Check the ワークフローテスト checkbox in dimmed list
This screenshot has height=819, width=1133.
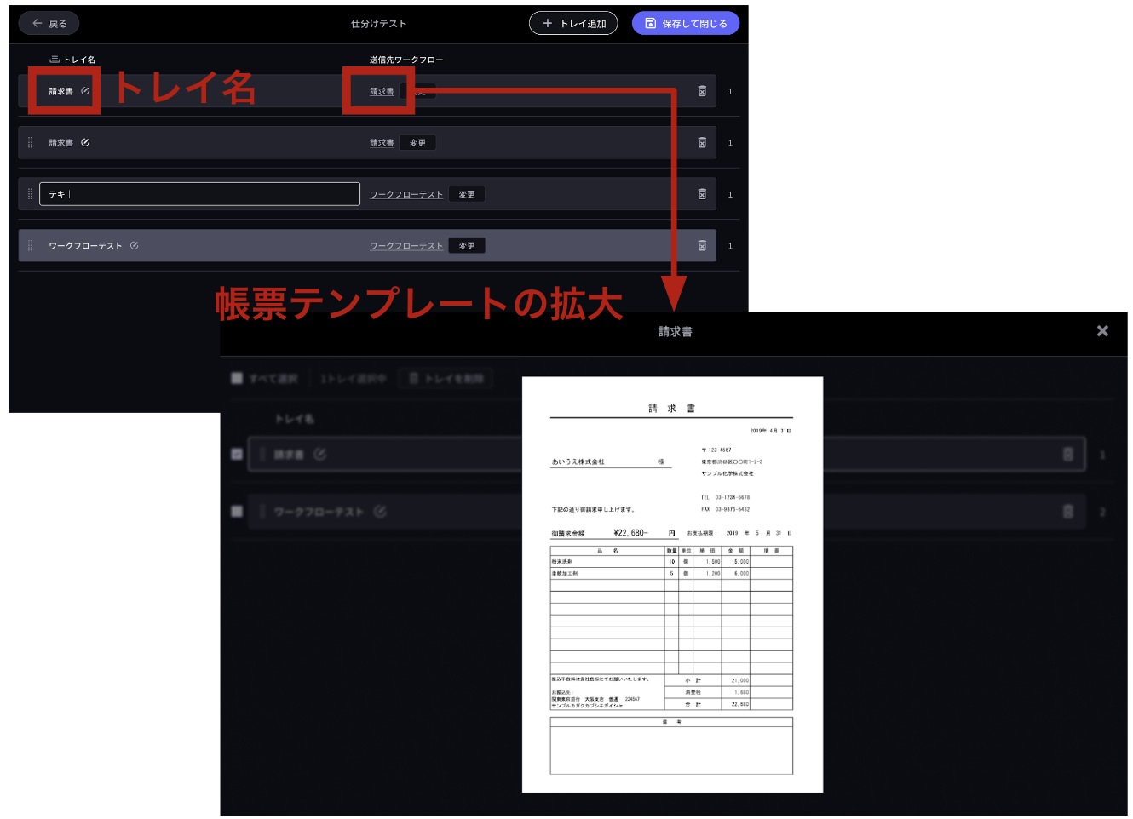[237, 512]
